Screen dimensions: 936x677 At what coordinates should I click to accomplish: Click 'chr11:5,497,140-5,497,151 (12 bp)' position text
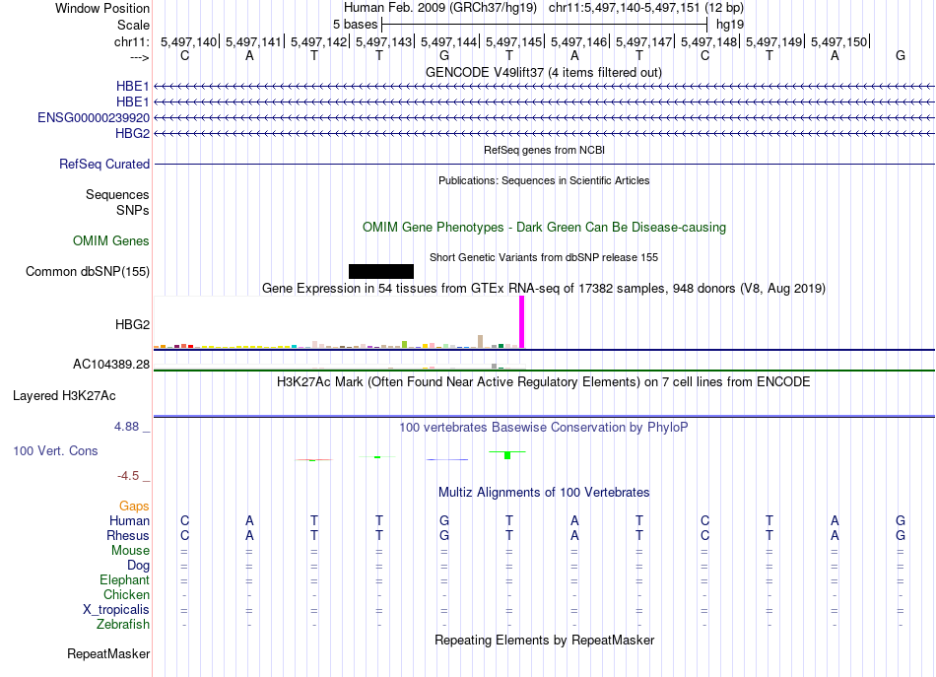coord(646,8)
